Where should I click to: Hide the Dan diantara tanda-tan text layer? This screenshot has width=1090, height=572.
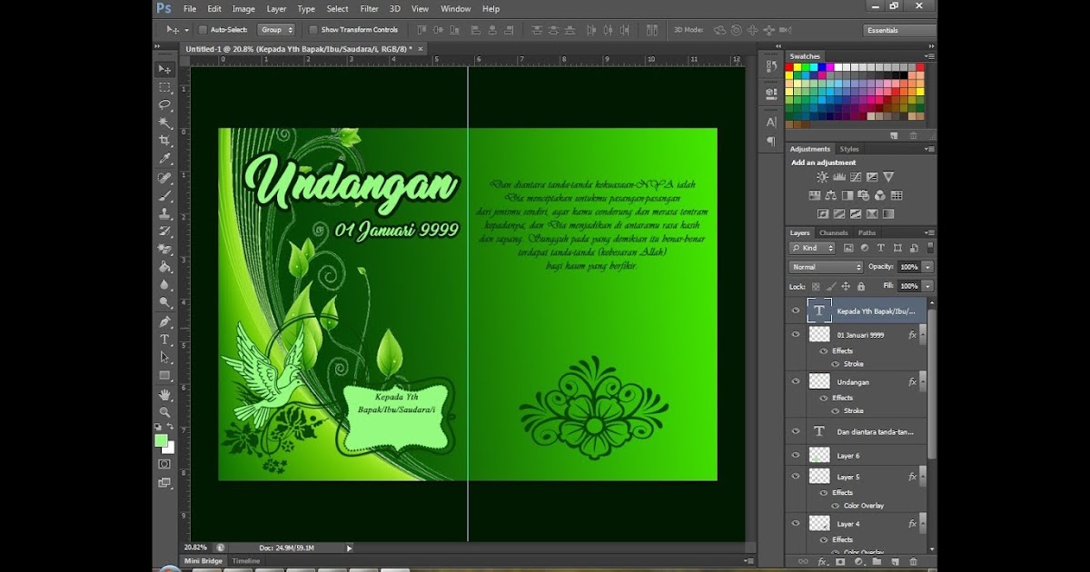pos(796,432)
